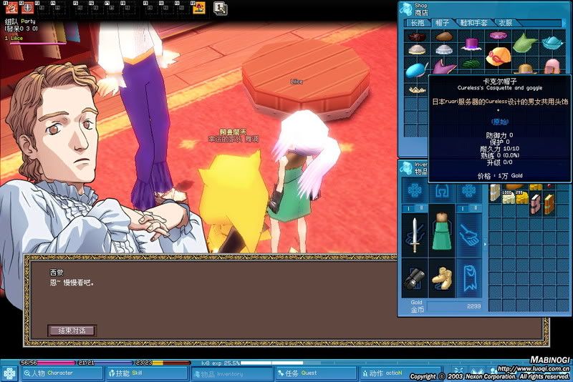Image resolution: width=573 pixels, height=382 pixels.
Task: Switch to the 鞋和手套 shop tab
Action: coord(473,23)
